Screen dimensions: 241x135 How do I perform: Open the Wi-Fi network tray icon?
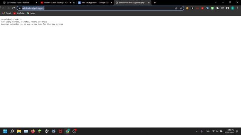pos(214,131)
